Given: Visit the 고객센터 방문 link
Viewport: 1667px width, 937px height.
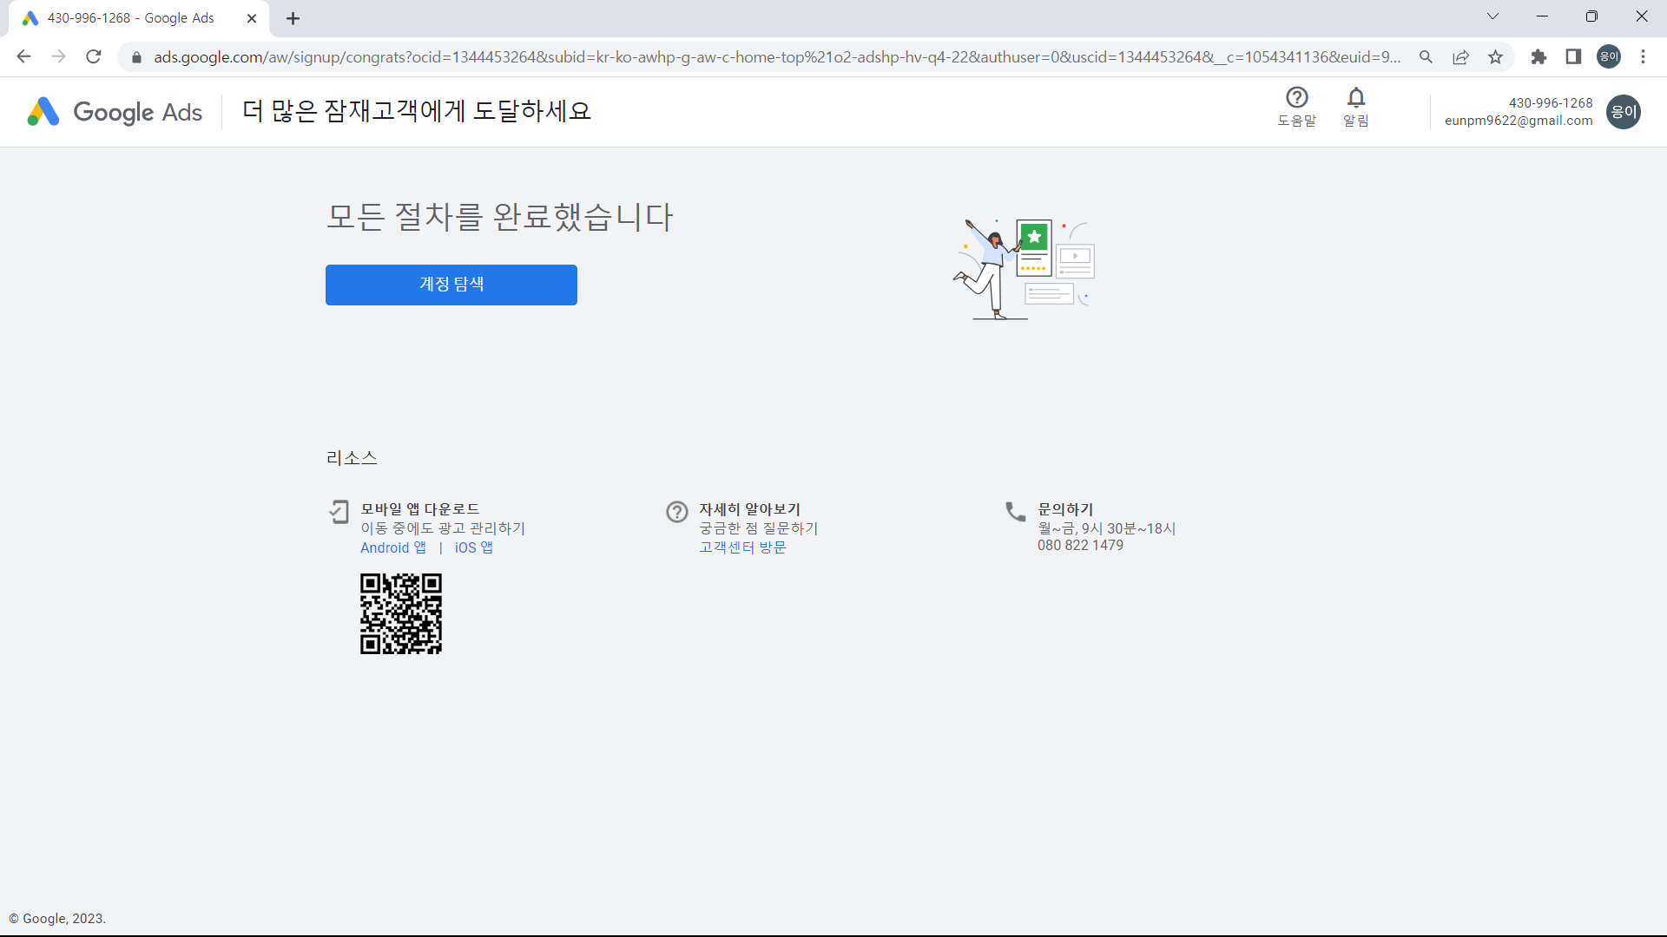Looking at the screenshot, I should 743,547.
